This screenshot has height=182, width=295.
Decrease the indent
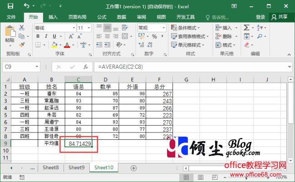point(99,45)
